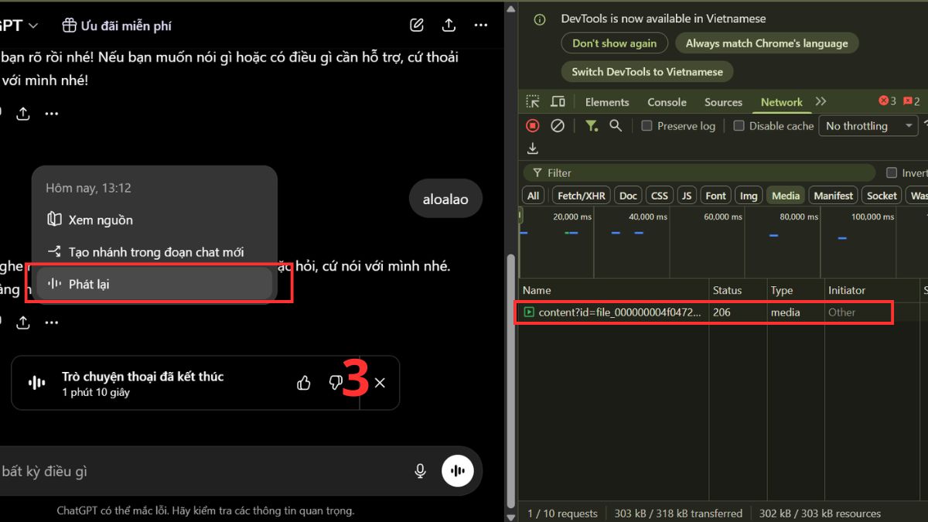
Task: Clear the network log
Action: 557,125
